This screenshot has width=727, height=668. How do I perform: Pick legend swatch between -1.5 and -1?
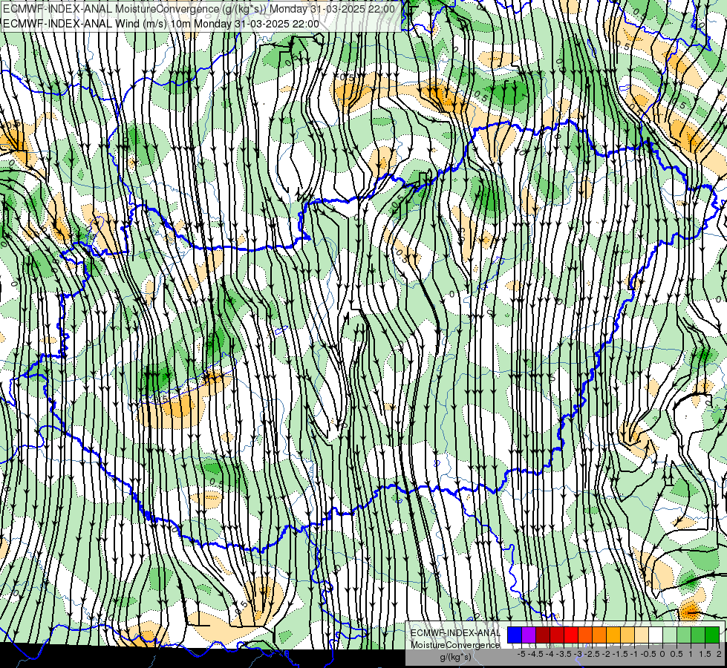627,635
